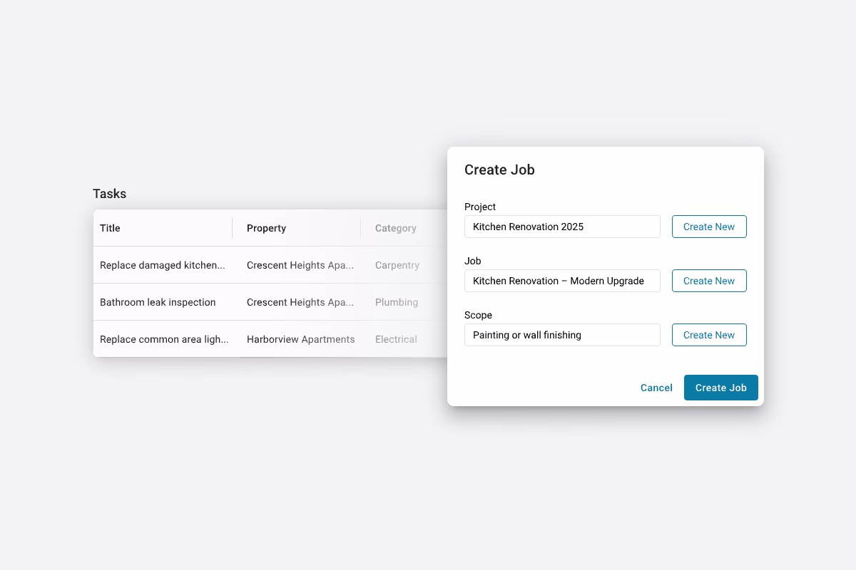Click Cancel to dismiss the dialog
This screenshot has height=570, width=856.
tap(656, 388)
